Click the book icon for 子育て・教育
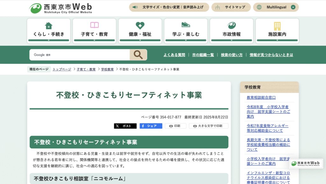Viewport: 326px width, 184px height. (x=94, y=25)
